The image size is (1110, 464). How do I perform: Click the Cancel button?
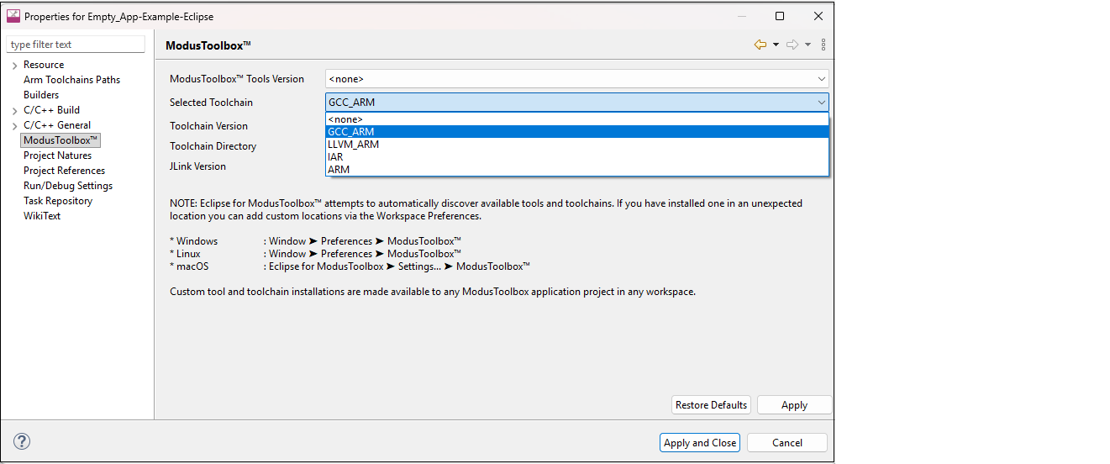point(787,443)
